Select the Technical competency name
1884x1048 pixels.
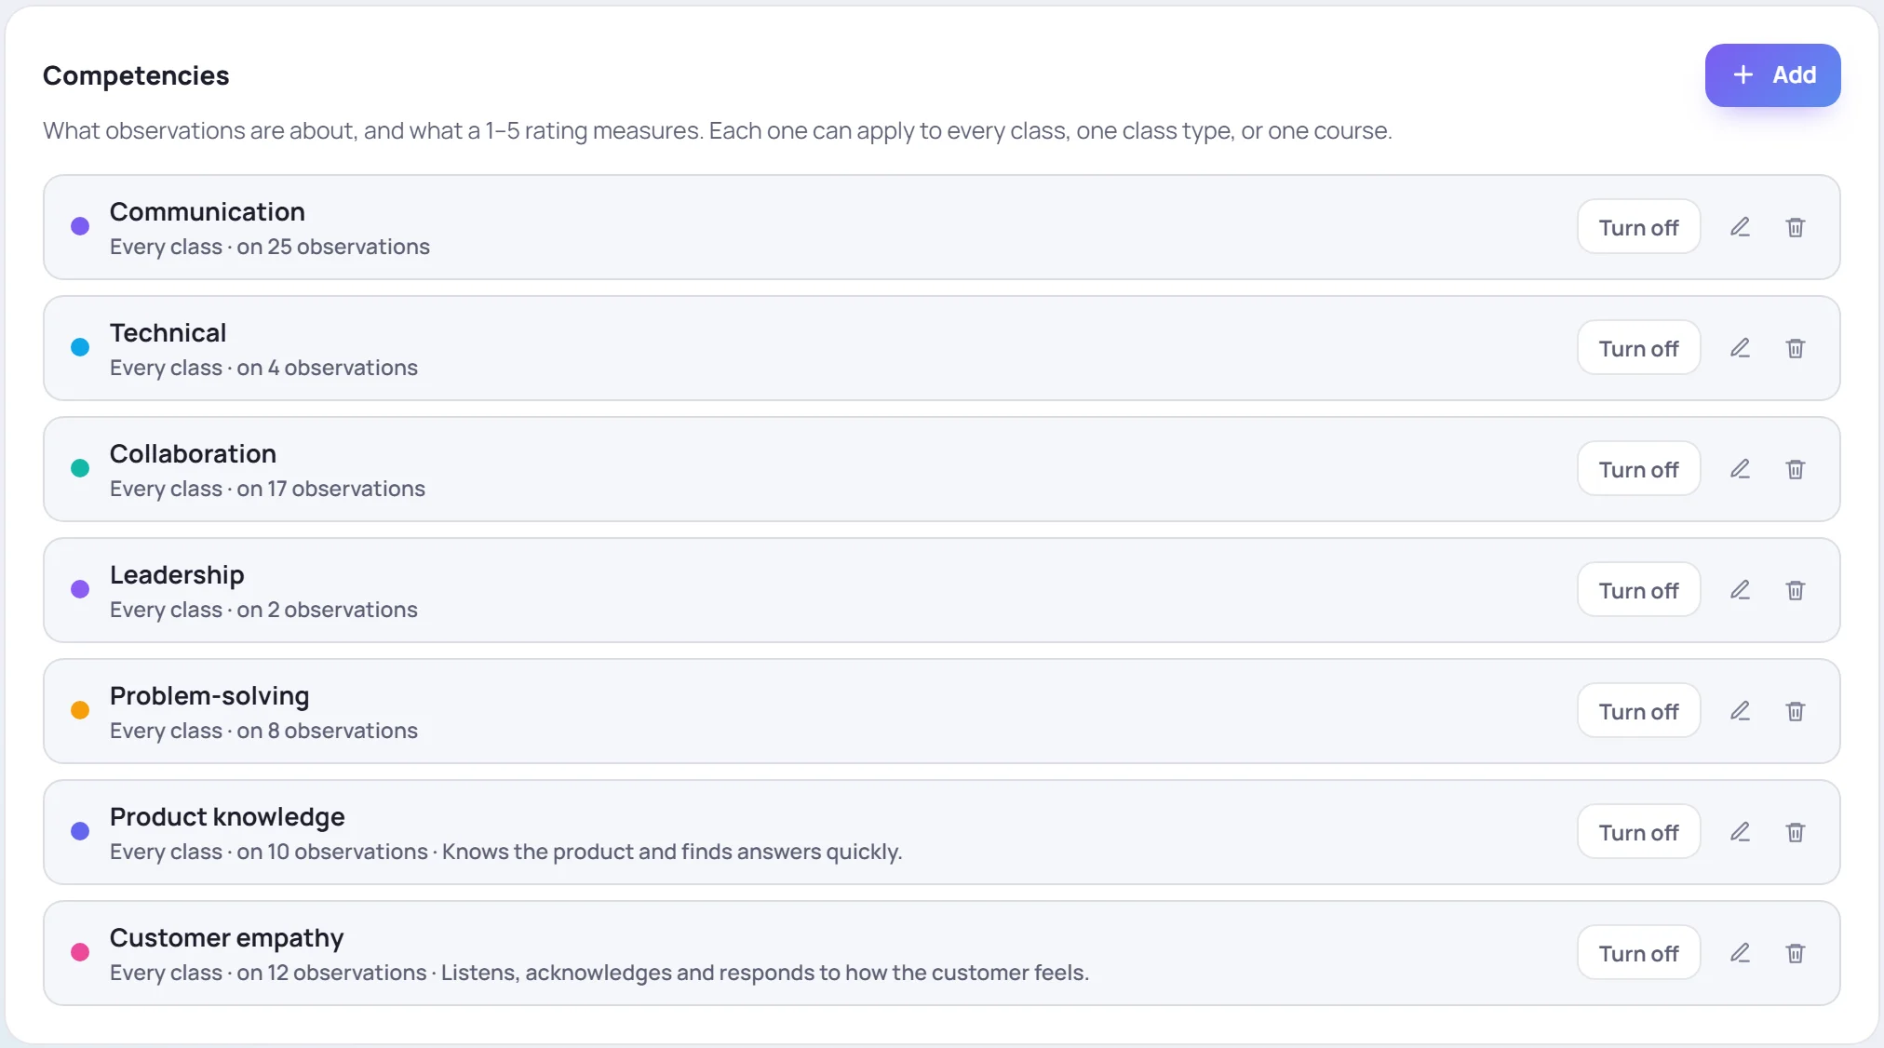click(168, 333)
